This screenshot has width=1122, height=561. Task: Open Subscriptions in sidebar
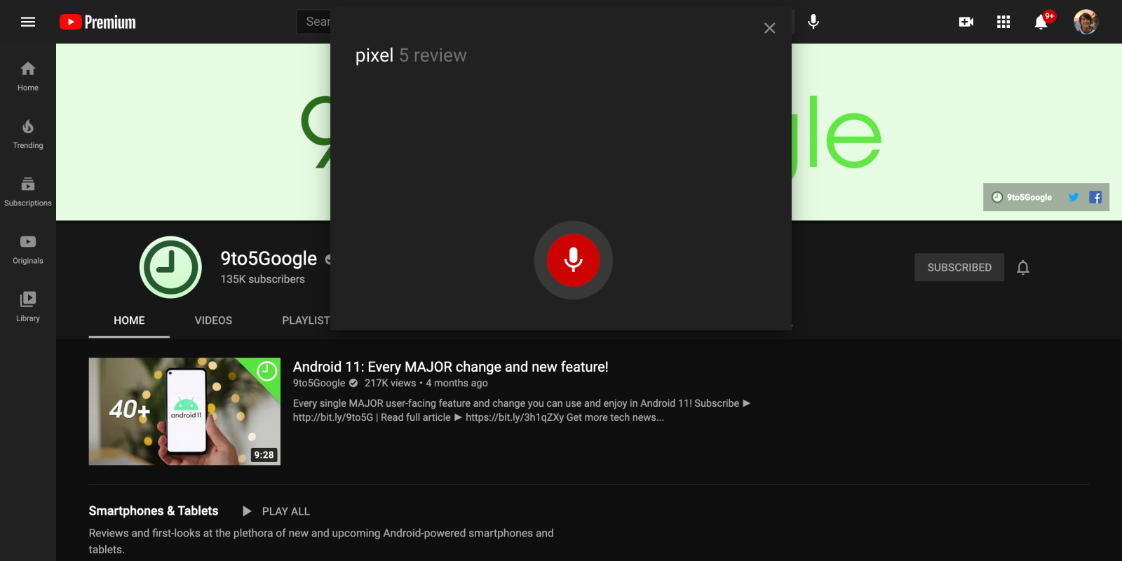[28, 191]
